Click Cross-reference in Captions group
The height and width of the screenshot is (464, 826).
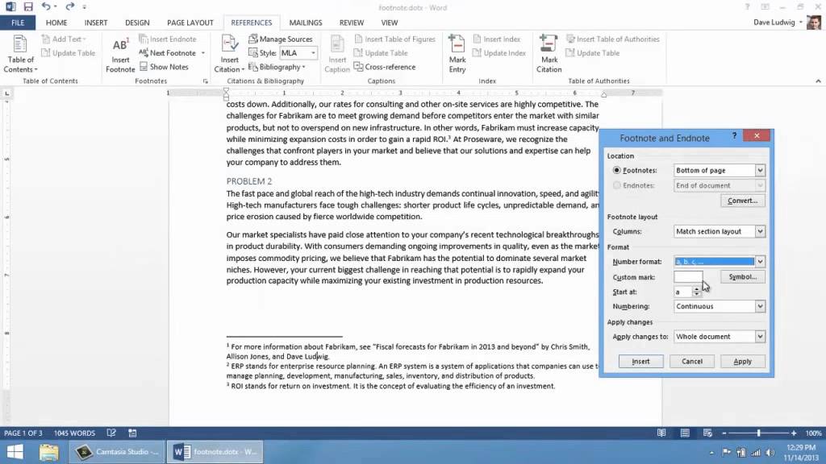[x=385, y=67]
